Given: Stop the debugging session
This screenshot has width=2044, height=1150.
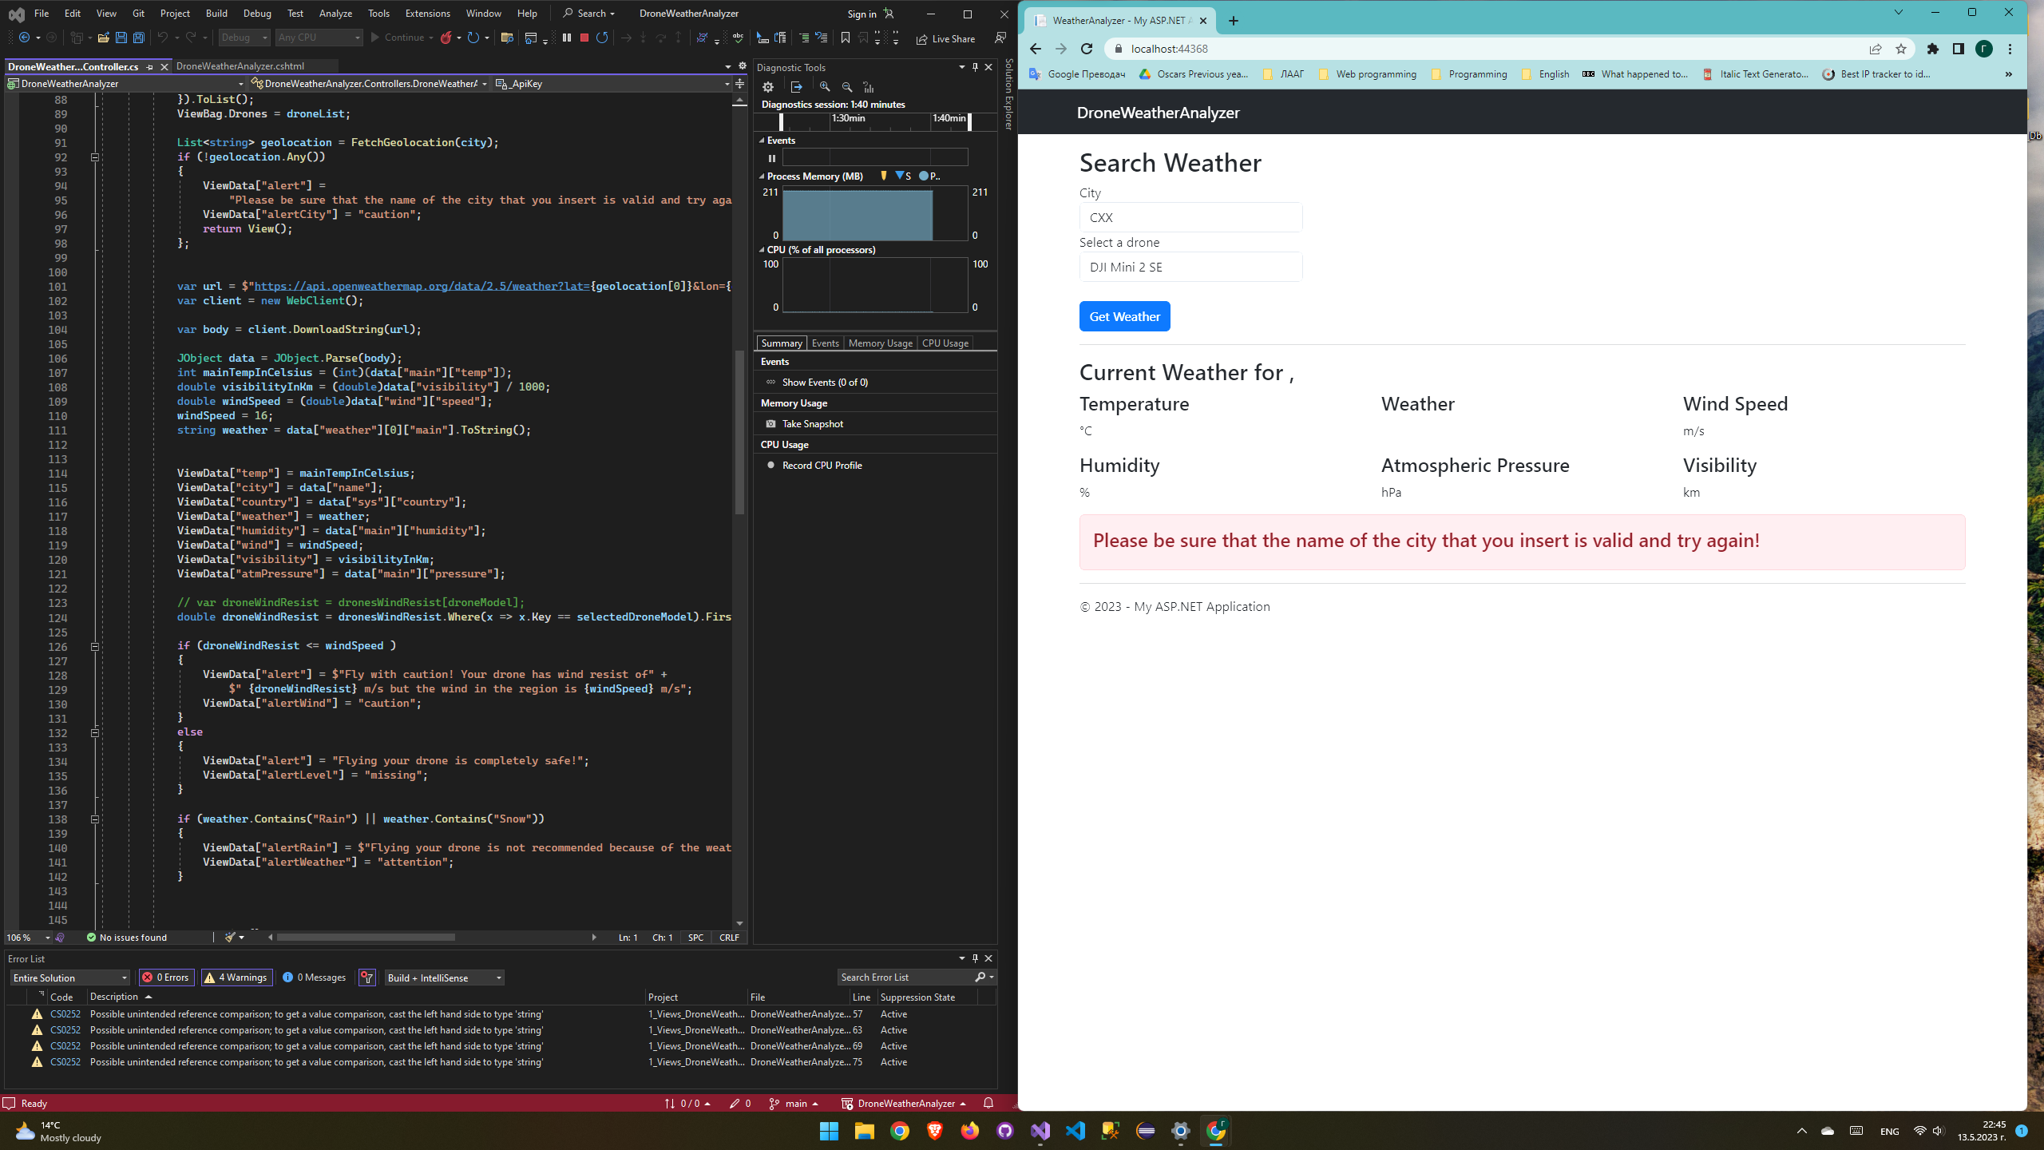Looking at the screenshot, I should (x=584, y=38).
